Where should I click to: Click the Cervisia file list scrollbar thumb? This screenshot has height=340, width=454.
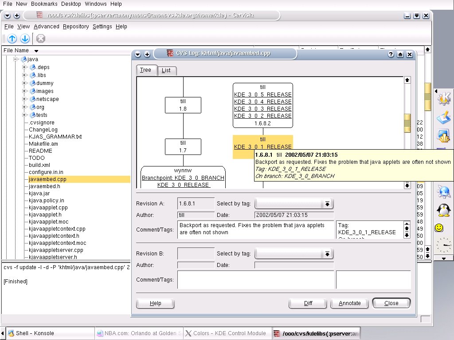(428, 97)
